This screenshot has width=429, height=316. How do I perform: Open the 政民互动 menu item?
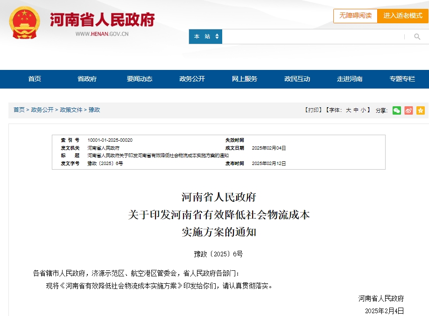point(296,79)
